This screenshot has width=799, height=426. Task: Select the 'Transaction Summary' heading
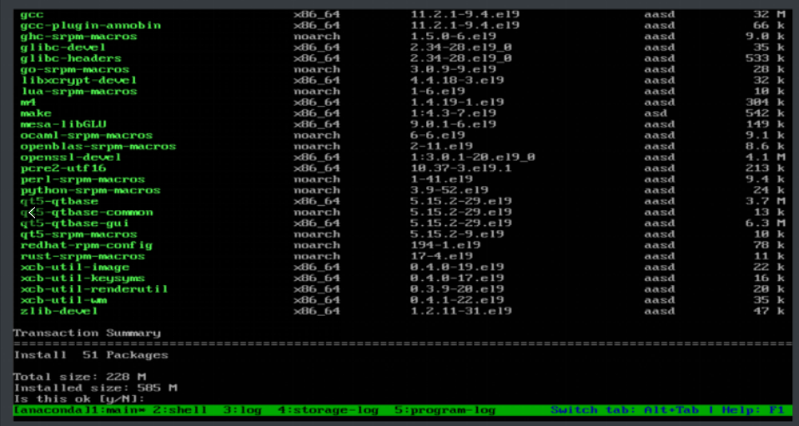(x=87, y=333)
